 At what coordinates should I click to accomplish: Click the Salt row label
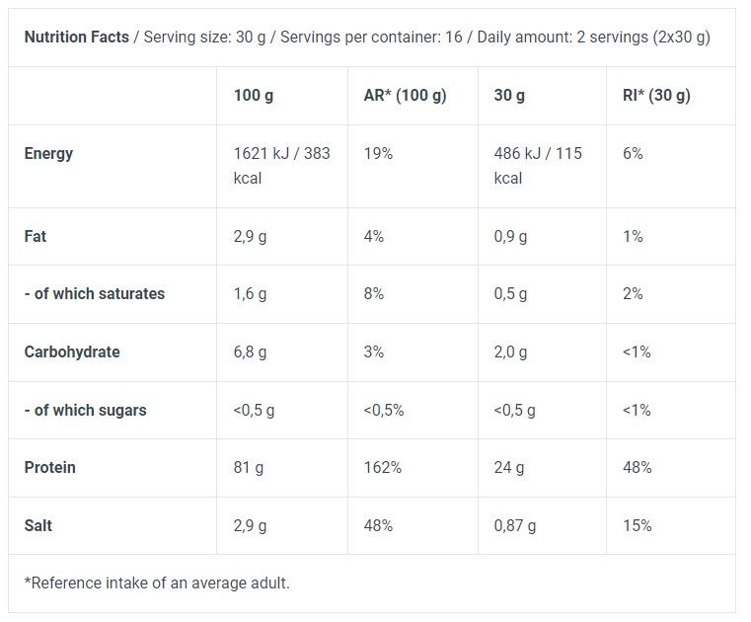point(38,525)
